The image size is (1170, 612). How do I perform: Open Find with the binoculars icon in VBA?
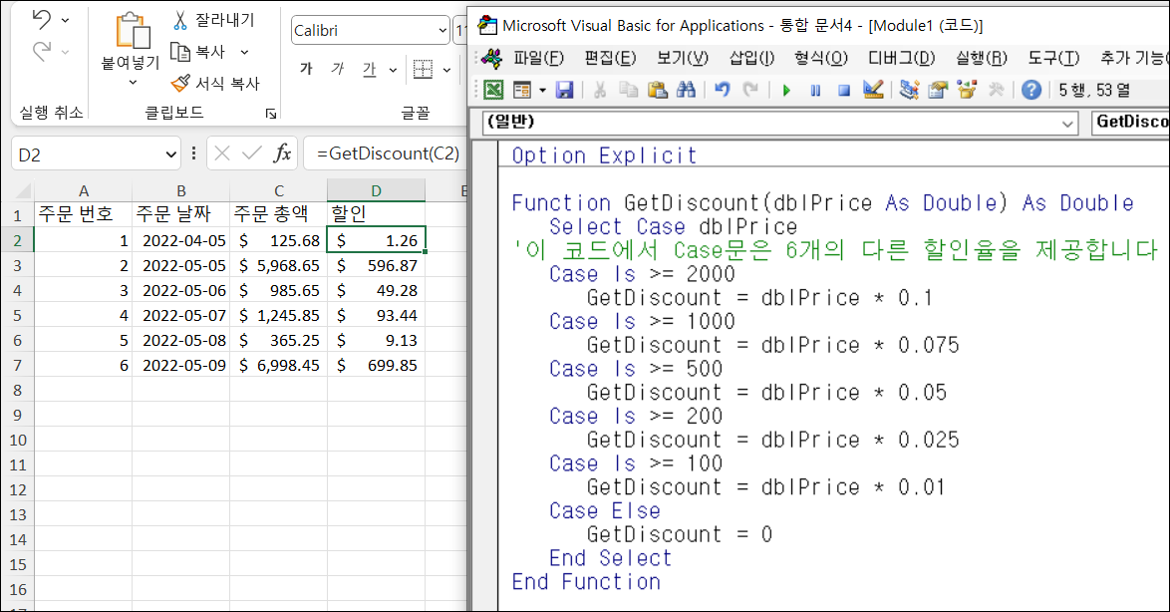click(x=686, y=91)
